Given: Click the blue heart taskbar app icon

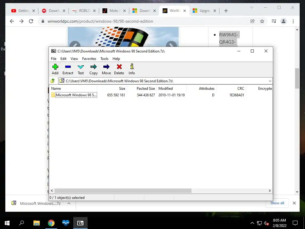Looking at the screenshot, I should pos(66,223).
